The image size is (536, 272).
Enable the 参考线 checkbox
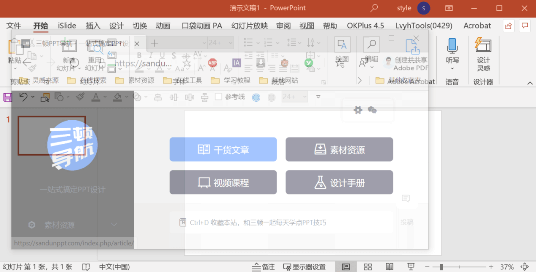pyautogui.click(x=219, y=97)
